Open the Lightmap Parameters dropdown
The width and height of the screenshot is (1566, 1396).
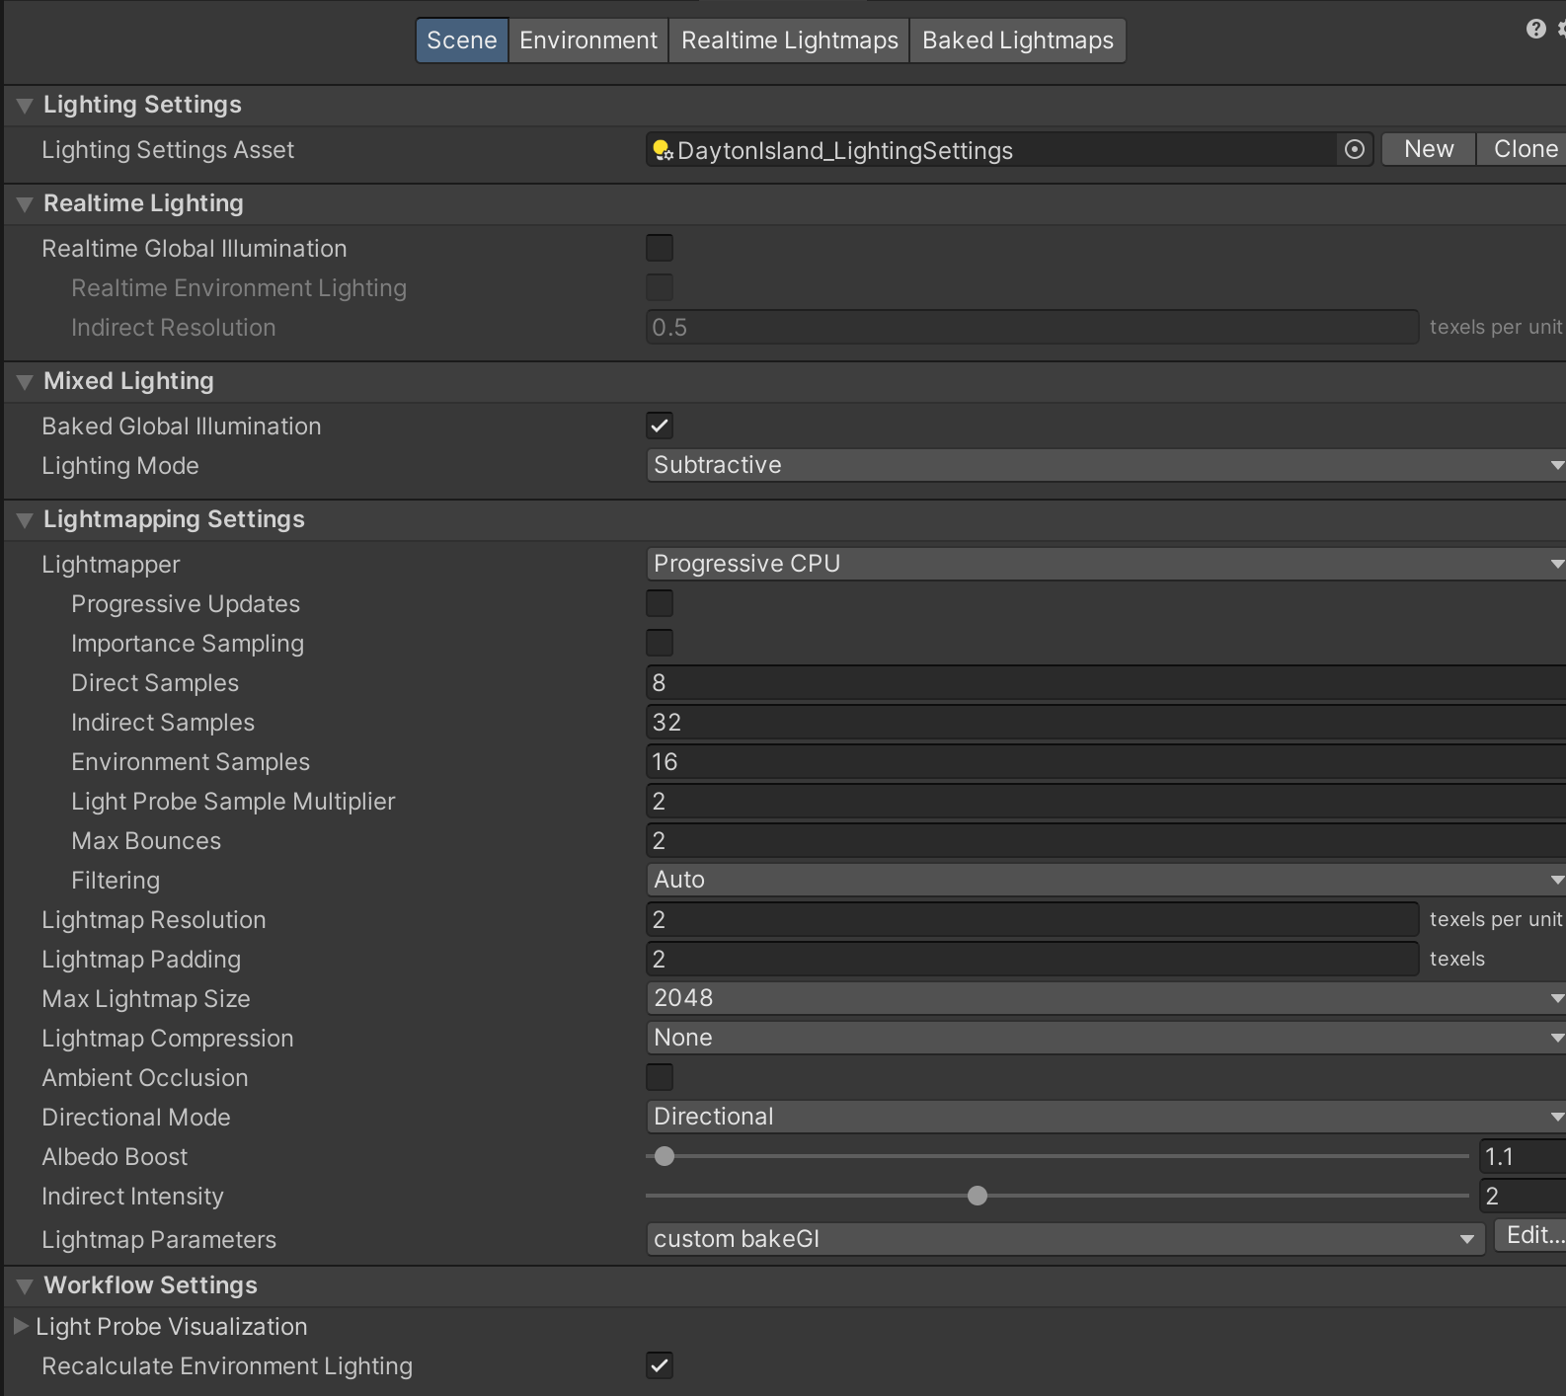(x=1064, y=1239)
